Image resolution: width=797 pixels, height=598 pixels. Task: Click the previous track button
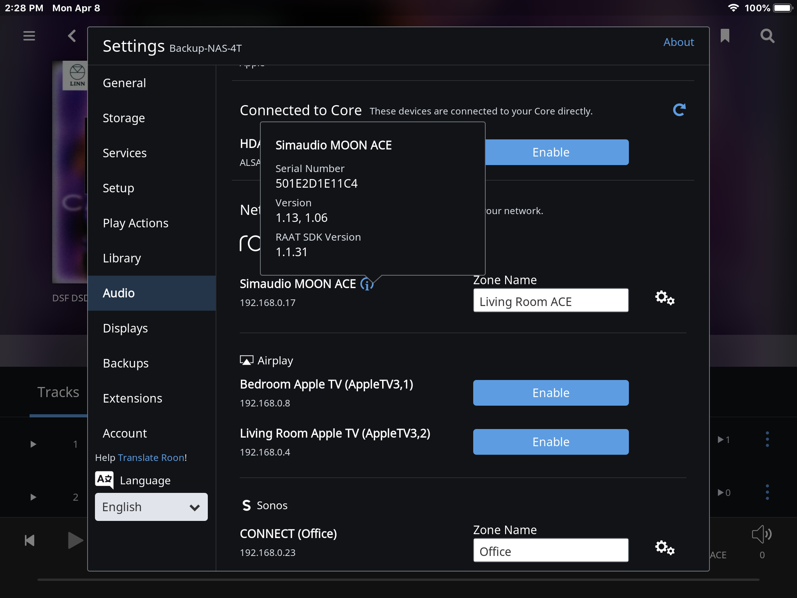pyautogui.click(x=30, y=540)
